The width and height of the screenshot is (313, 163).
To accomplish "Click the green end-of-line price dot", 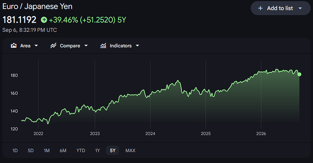I will coord(299,74).
